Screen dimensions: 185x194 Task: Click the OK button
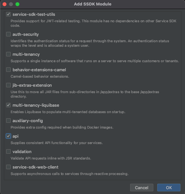[169, 188]
